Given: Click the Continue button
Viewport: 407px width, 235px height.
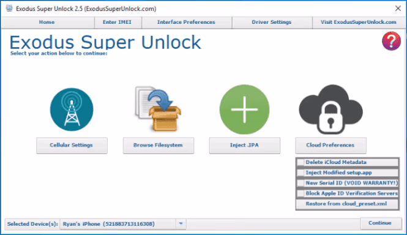Looking at the screenshot, I should coord(380,223).
